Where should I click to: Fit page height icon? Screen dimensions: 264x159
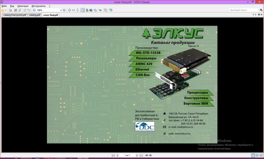pos(77,10)
